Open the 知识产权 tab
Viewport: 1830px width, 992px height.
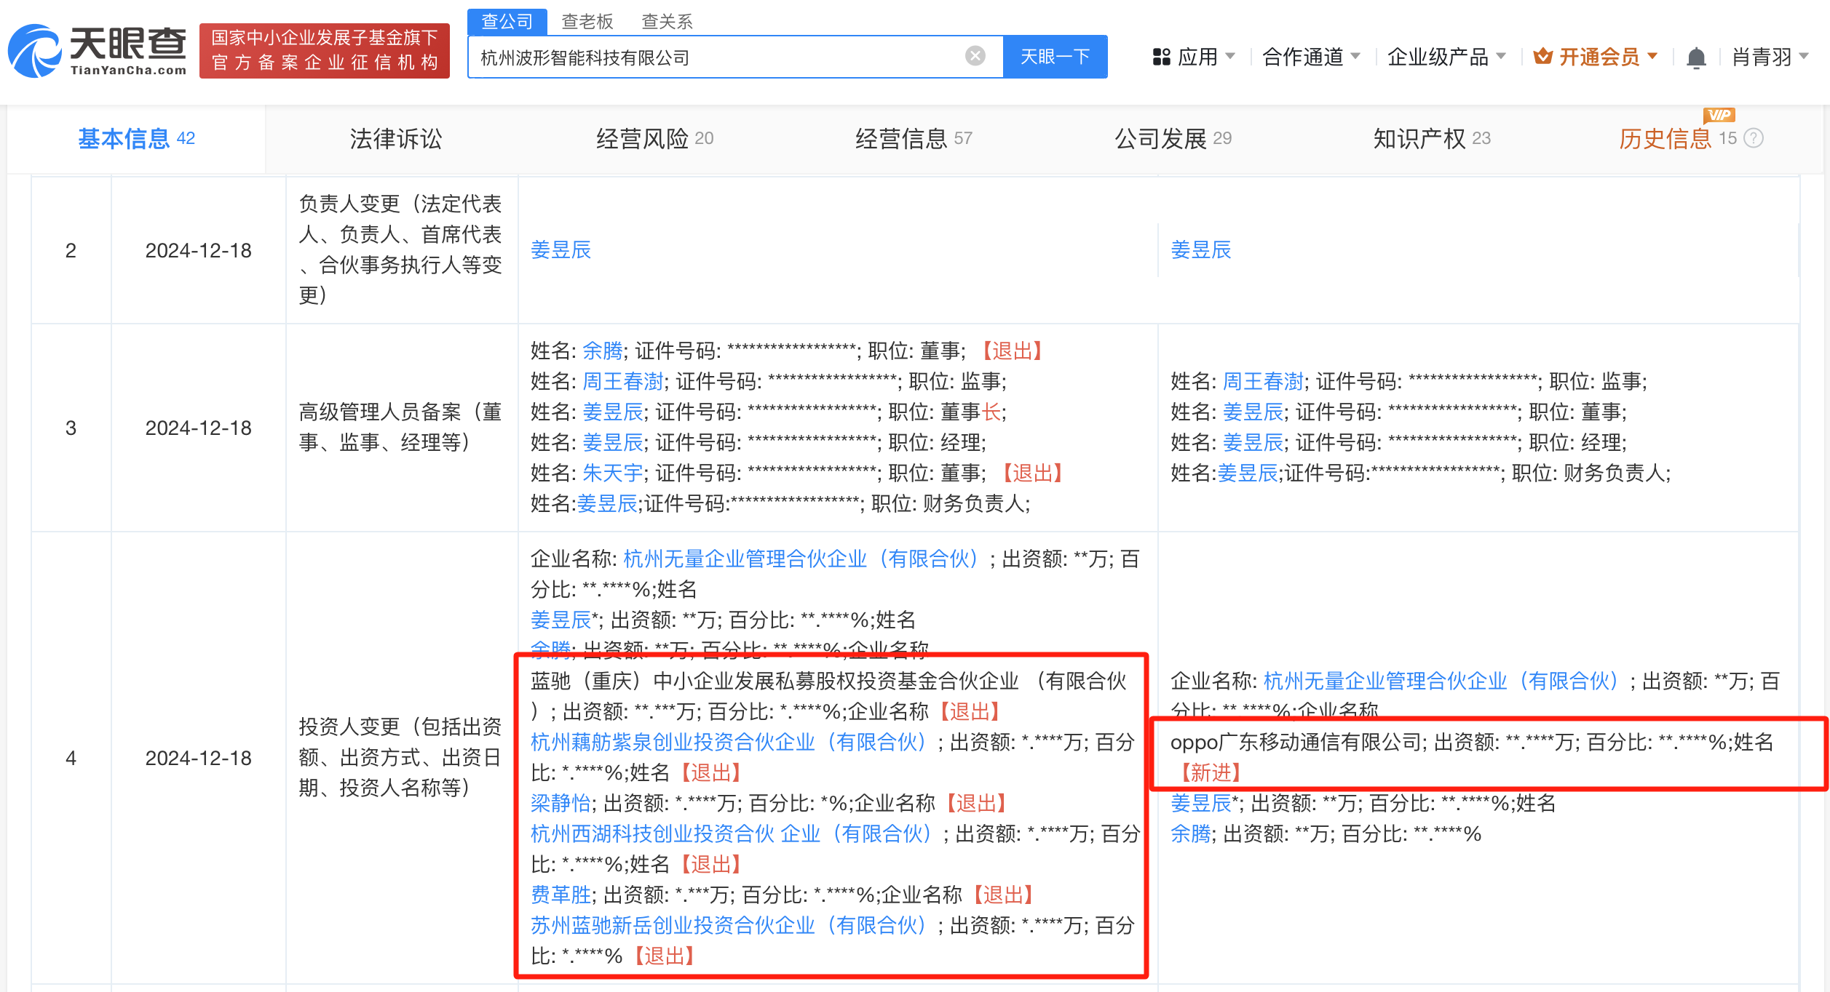coord(1432,138)
